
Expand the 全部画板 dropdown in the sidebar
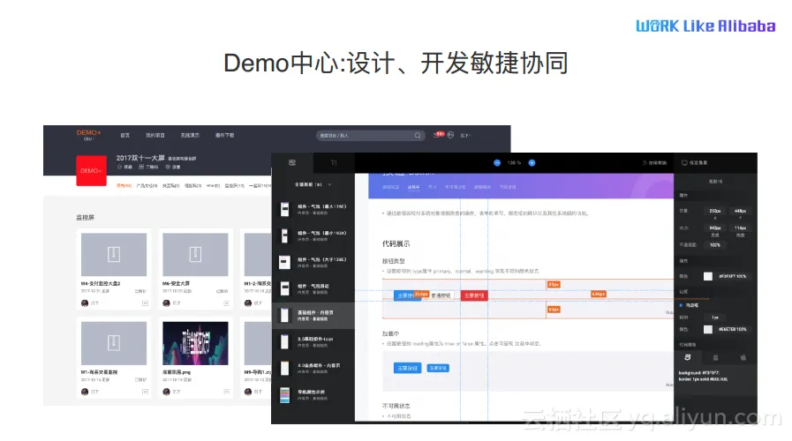pos(313,184)
